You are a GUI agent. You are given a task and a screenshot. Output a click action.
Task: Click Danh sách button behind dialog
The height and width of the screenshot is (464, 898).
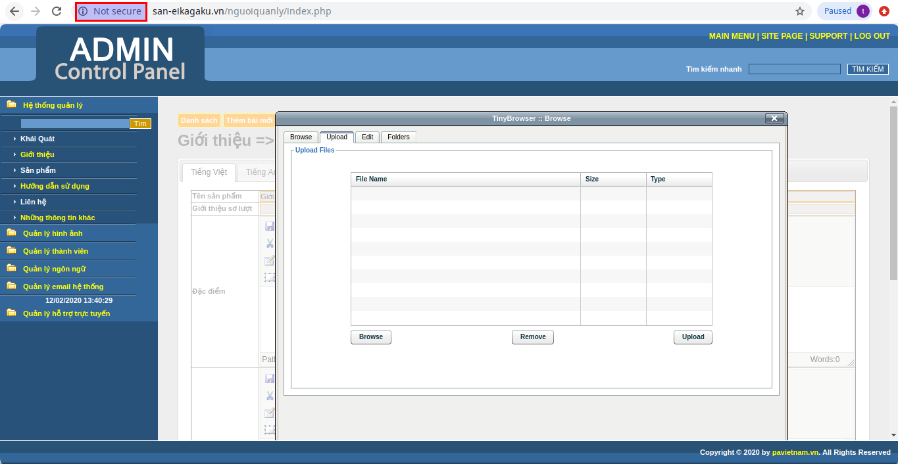199,120
